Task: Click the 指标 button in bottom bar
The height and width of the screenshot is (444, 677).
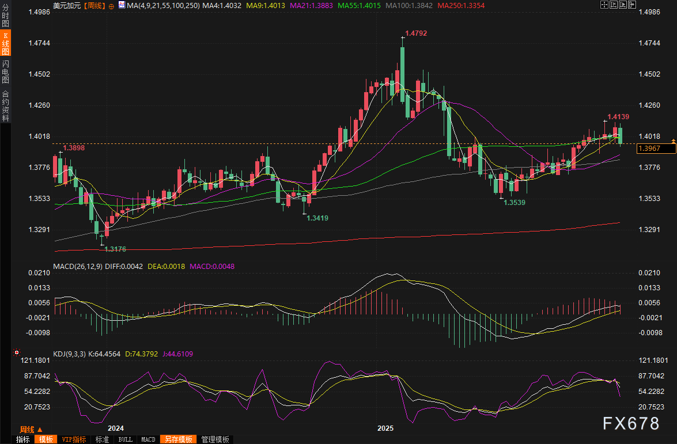Action: coord(23,439)
